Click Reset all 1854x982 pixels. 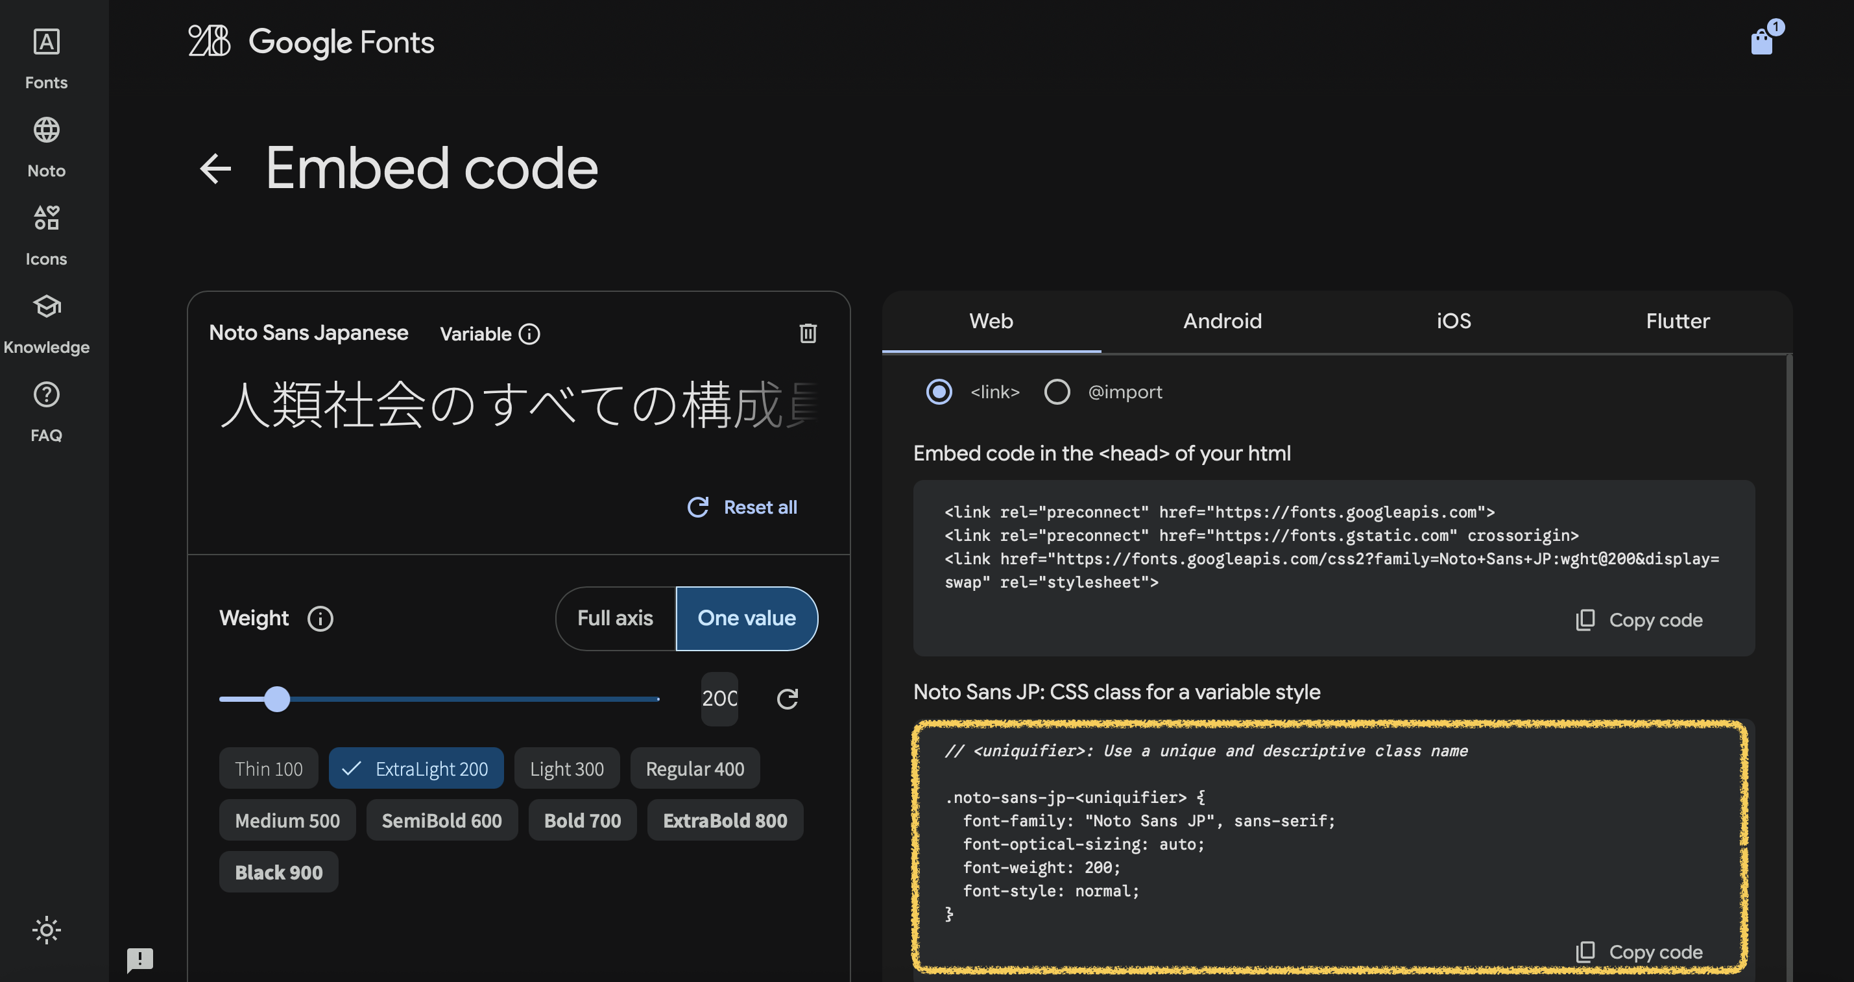(x=742, y=507)
